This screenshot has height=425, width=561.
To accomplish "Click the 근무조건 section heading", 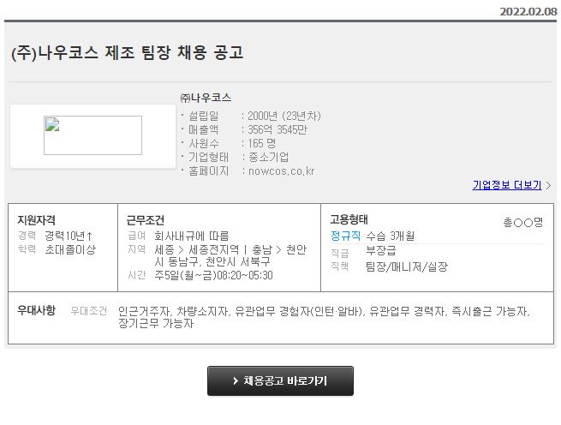I will (x=145, y=220).
